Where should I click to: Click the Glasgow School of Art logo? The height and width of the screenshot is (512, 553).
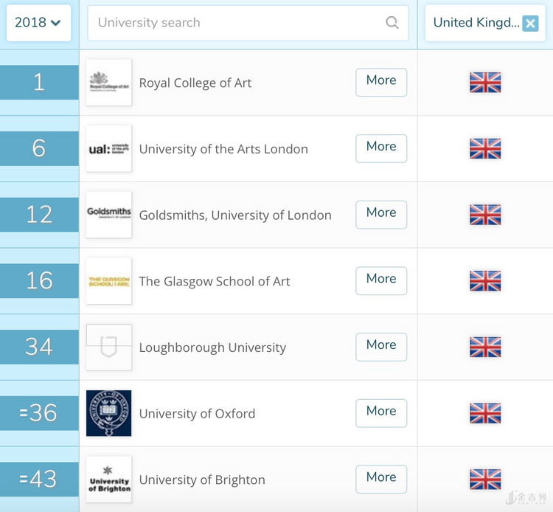[108, 281]
